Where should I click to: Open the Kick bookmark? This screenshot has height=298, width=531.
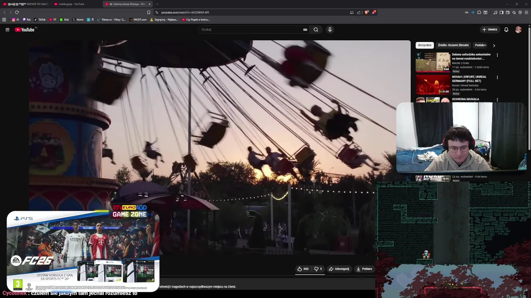tap(64, 19)
